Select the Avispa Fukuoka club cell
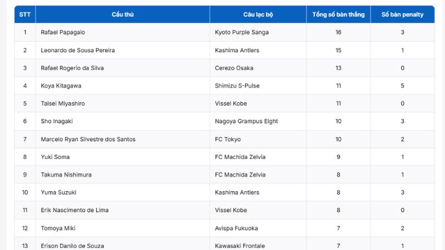 pos(236,228)
